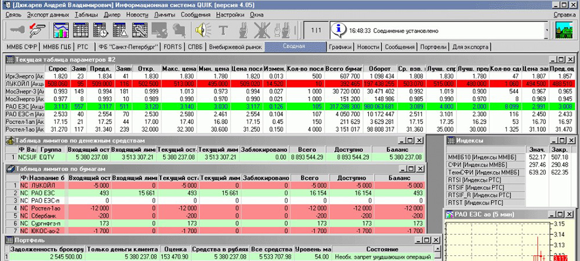Image resolution: width=580 pixels, height=261 pixels.
Task: Switch to the FORTS tab
Action: [173, 47]
